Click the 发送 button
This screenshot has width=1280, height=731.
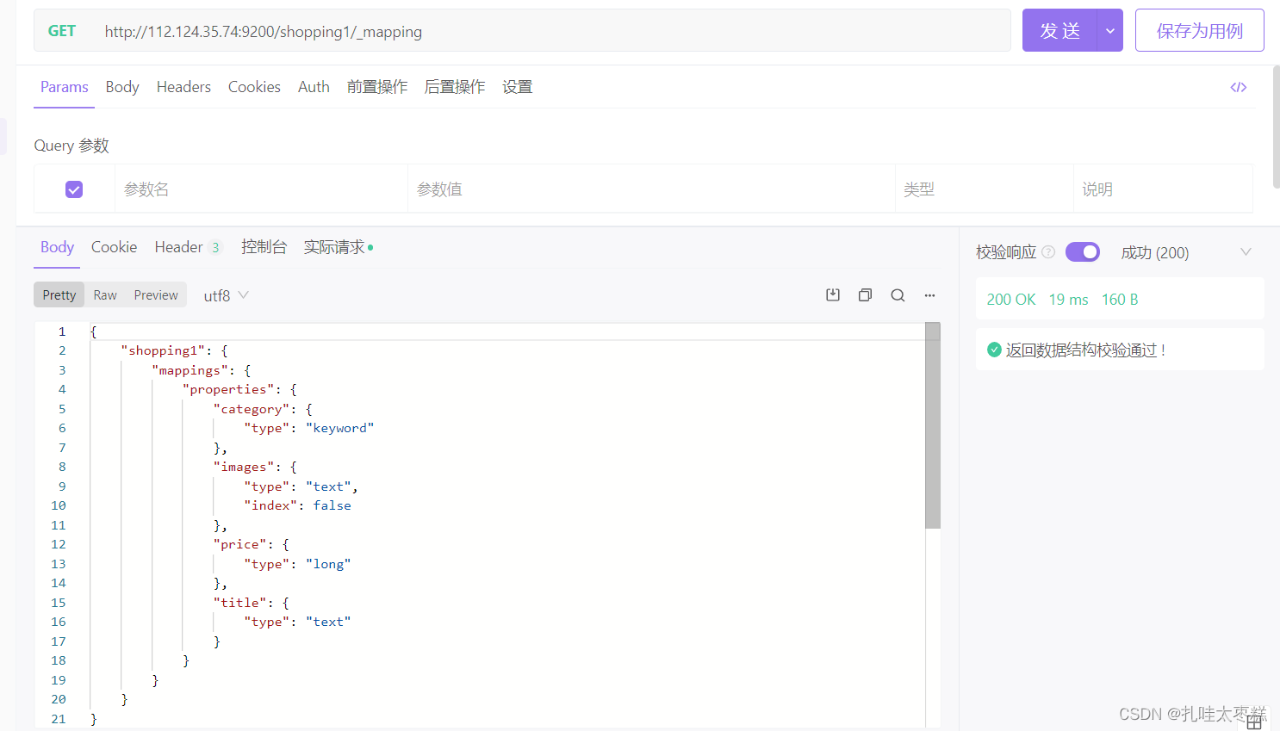click(1059, 31)
